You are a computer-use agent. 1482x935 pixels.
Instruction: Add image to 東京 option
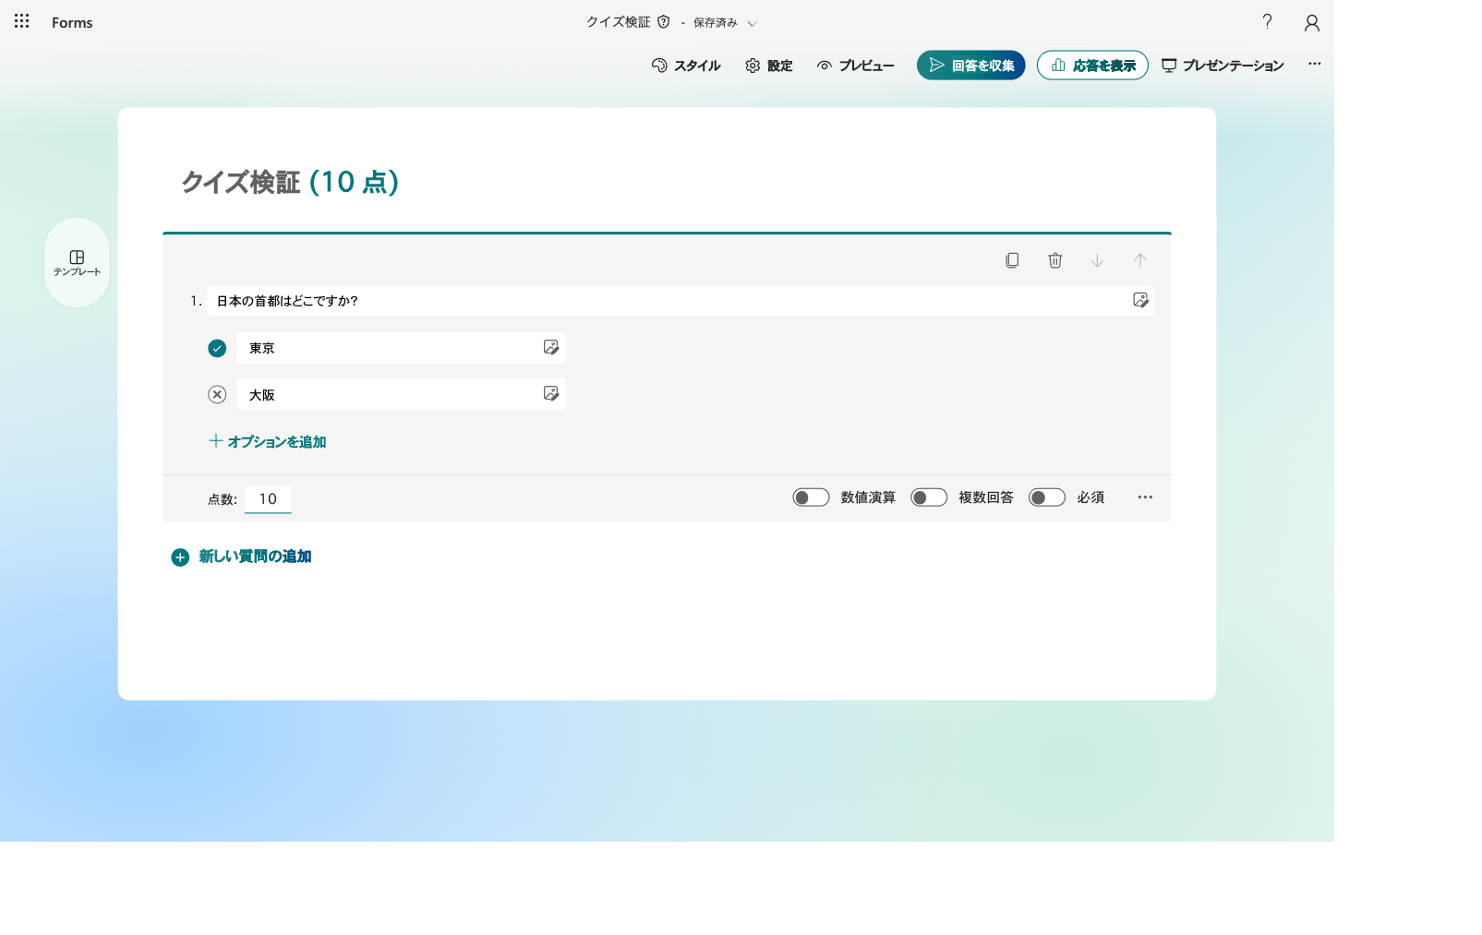pos(551,347)
